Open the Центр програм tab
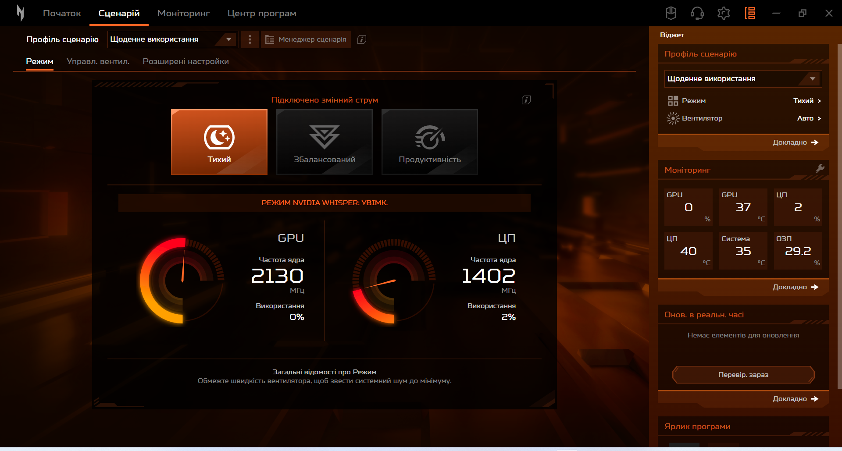The width and height of the screenshot is (842, 451). point(262,13)
